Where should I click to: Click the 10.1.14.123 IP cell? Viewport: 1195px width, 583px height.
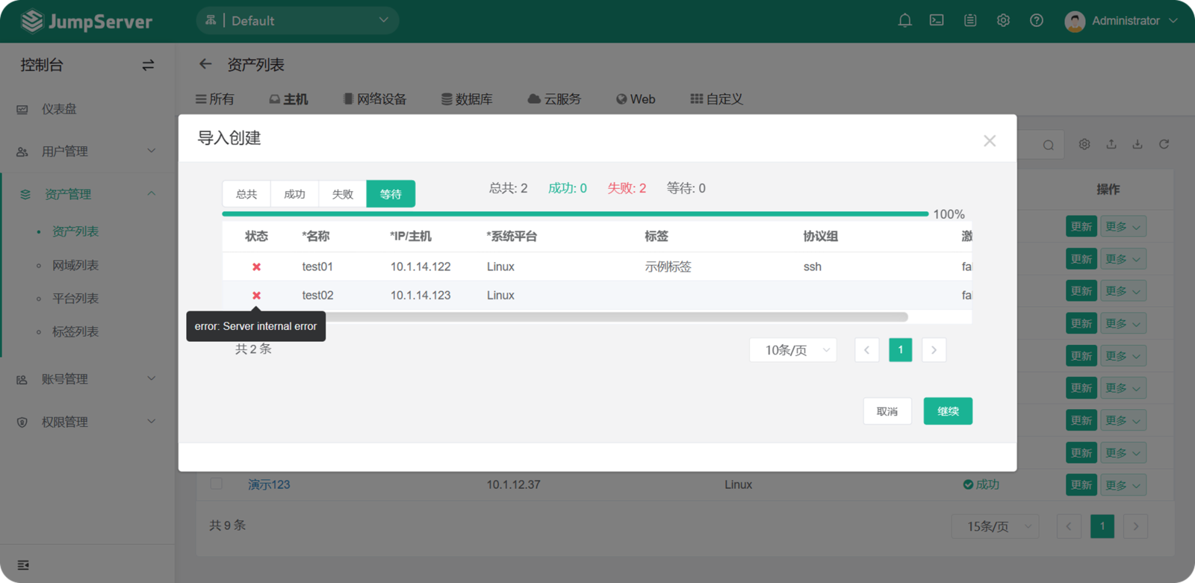pos(420,296)
